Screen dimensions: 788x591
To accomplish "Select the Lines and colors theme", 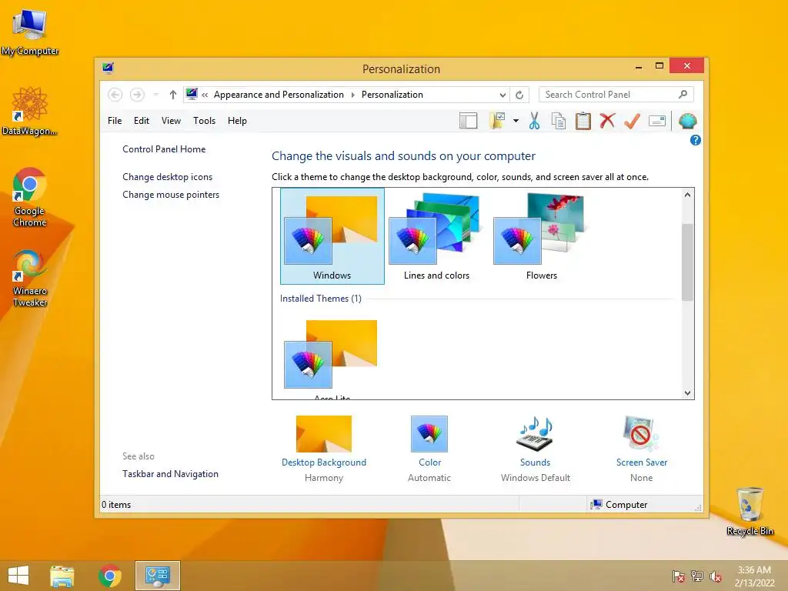I will pos(437,236).
